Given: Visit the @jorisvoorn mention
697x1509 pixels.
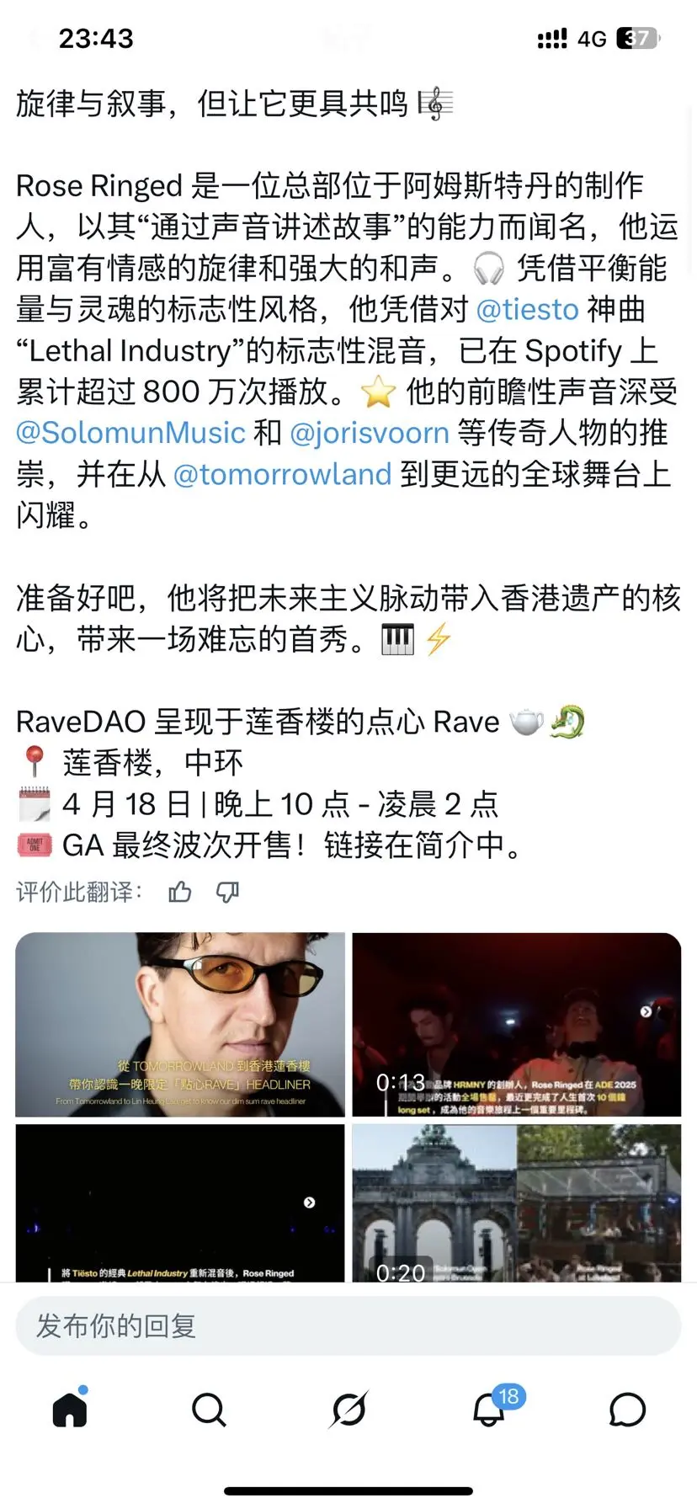Looking at the screenshot, I should pos(370,432).
